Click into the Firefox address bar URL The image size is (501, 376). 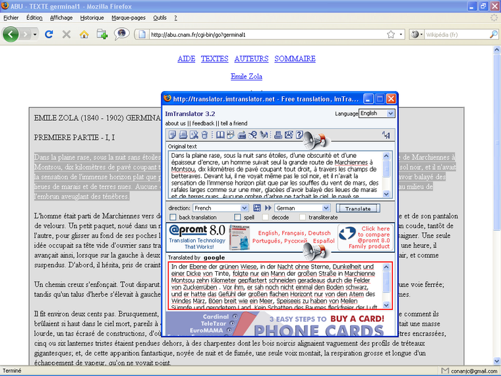point(267,34)
